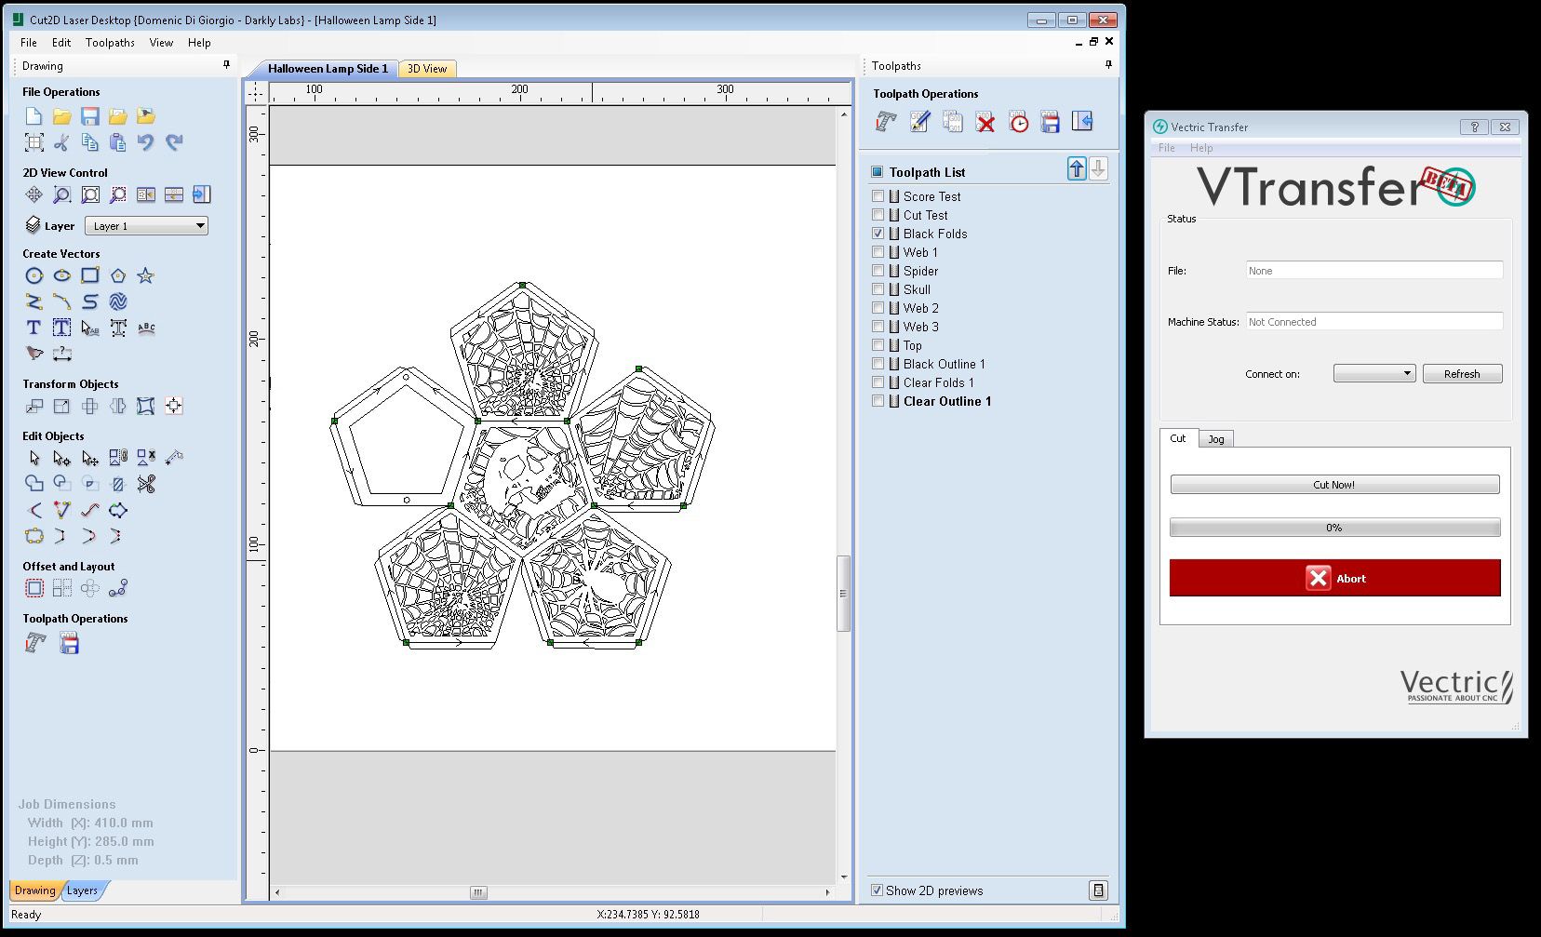Enable the Score Test toolpath checkbox
The image size is (1541, 937).
coord(878,196)
